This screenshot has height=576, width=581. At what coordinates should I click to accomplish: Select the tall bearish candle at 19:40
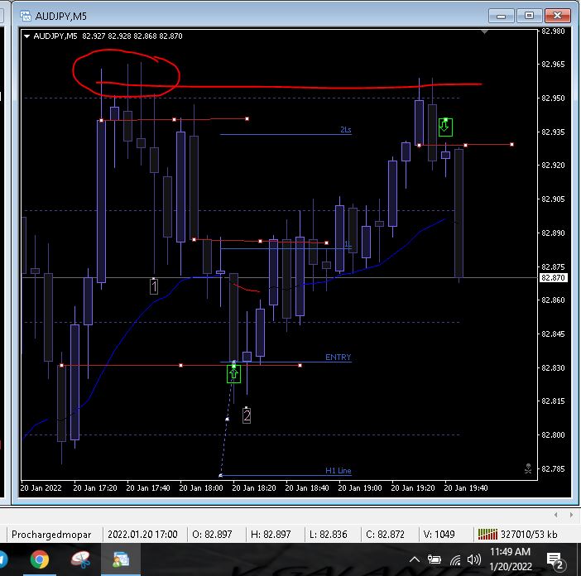pyautogui.click(x=459, y=214)
